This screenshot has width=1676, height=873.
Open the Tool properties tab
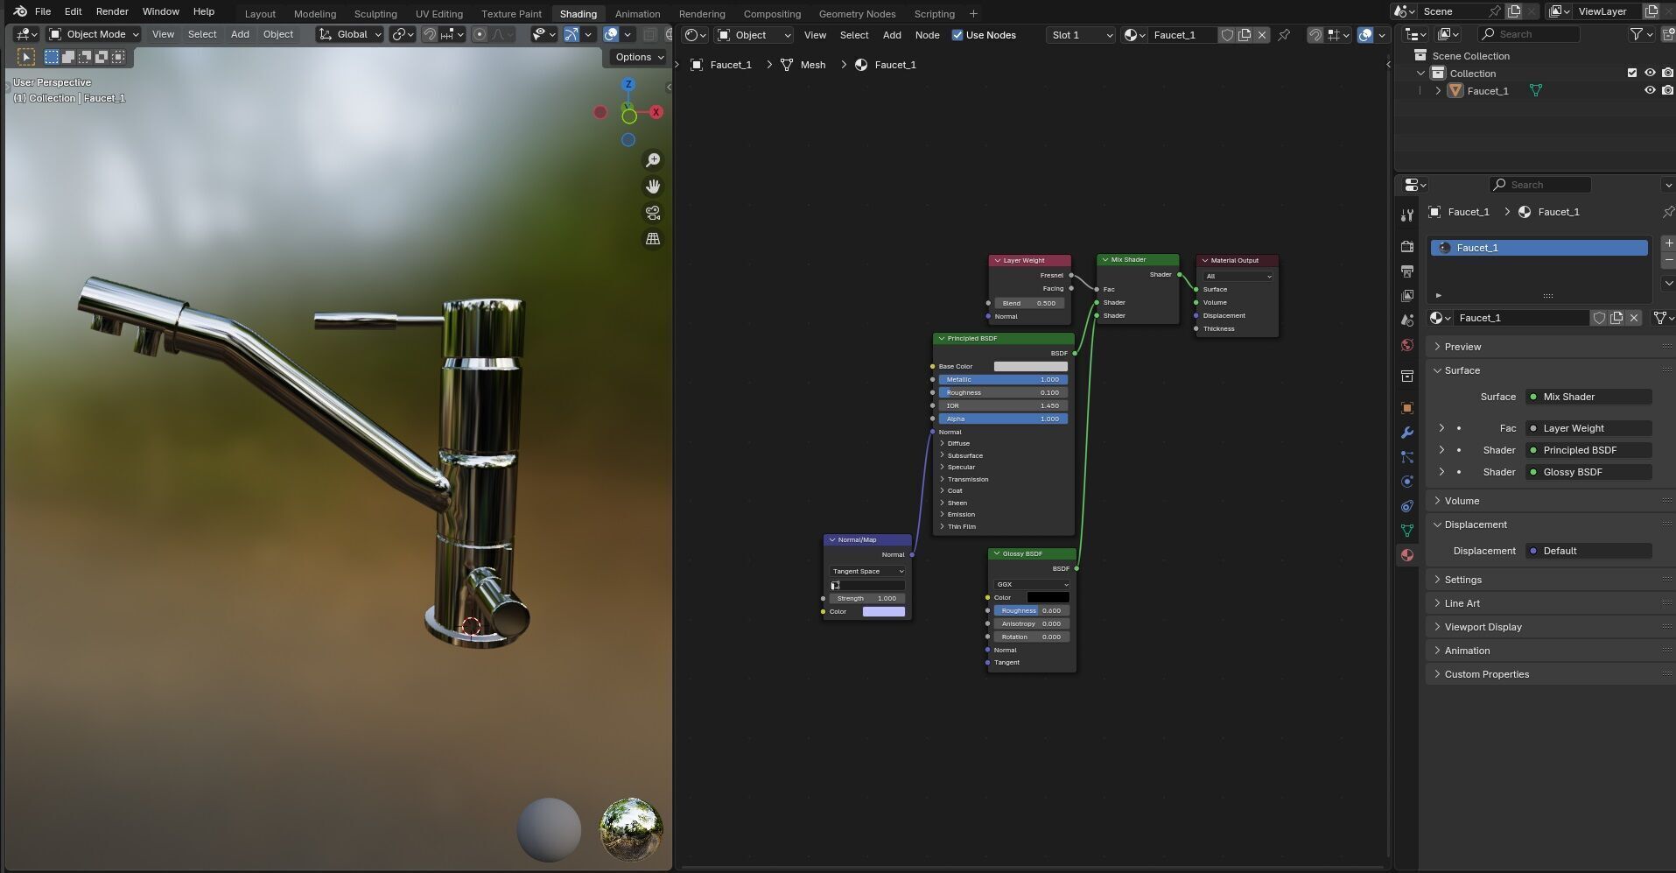coord(1407,215)
